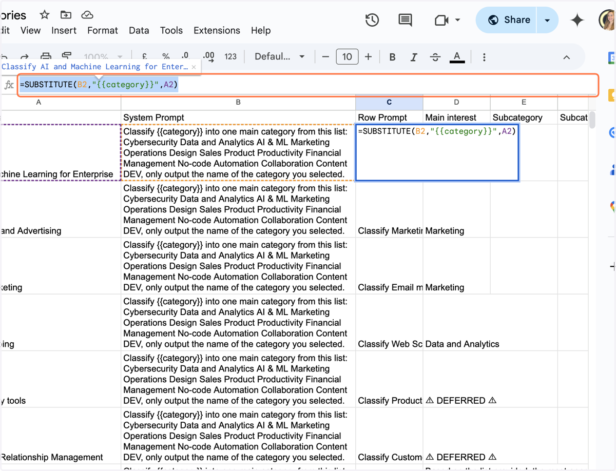Screen dimensions: 616x471
Task: Select the Classify Custom cell
Action: click(x=389, y=436)
